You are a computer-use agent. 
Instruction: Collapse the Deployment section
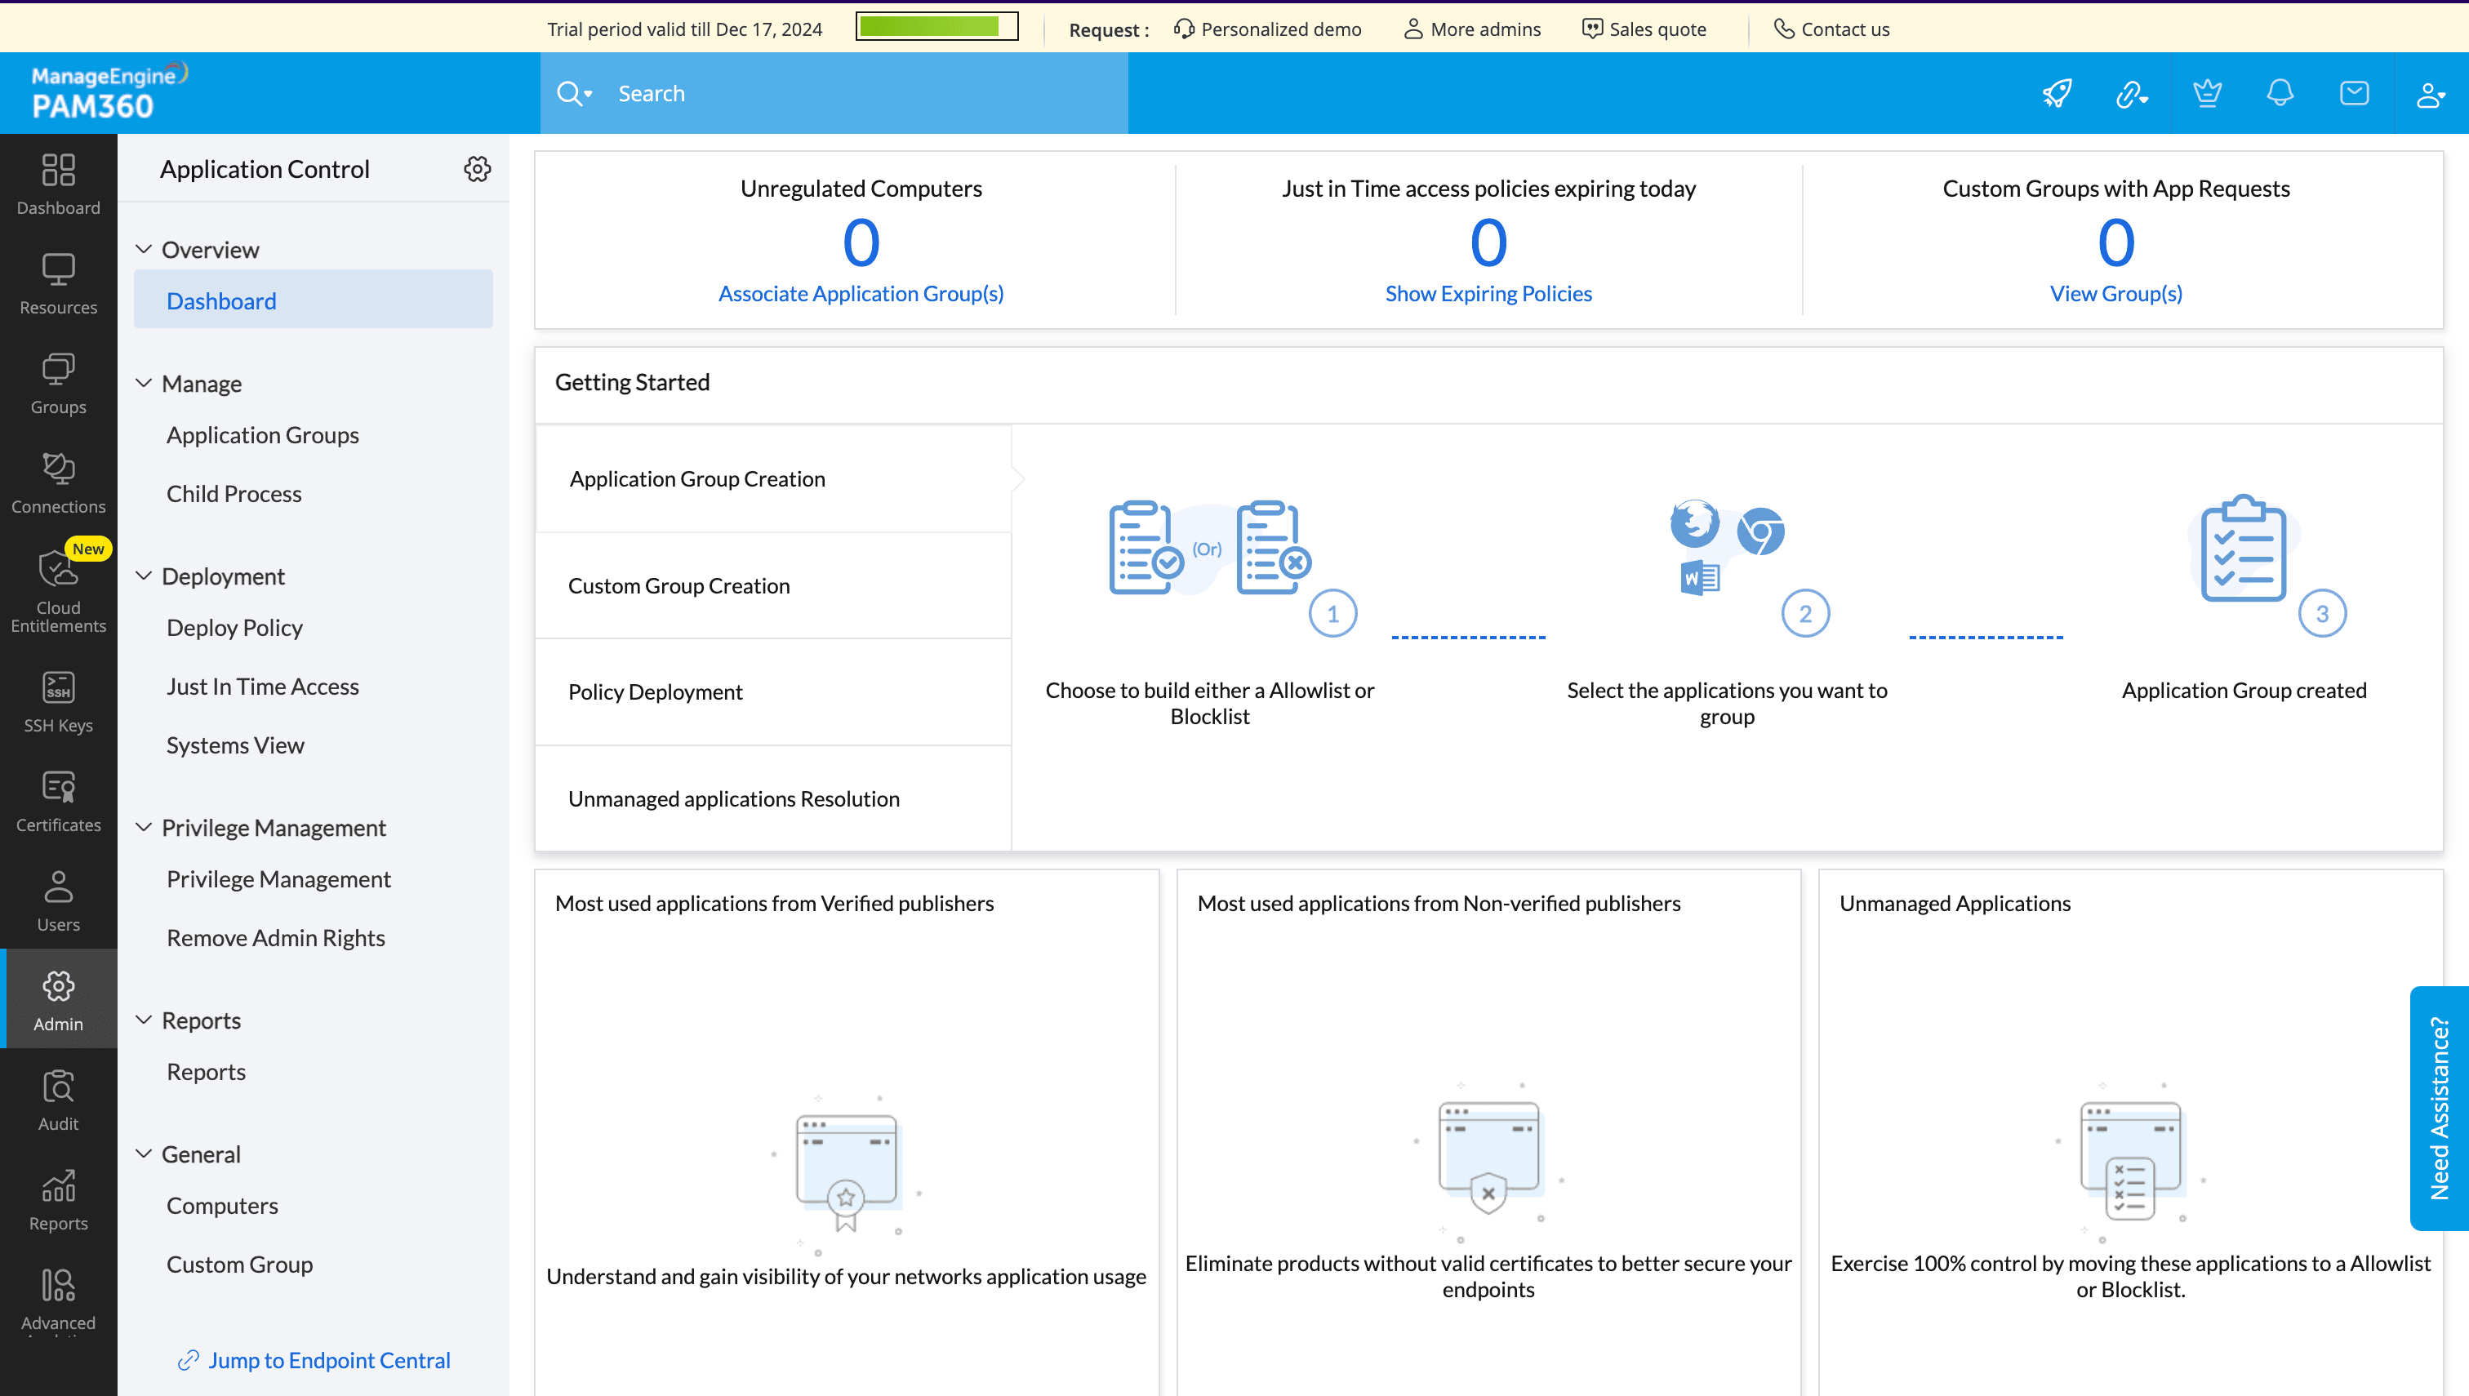point(146,576)
